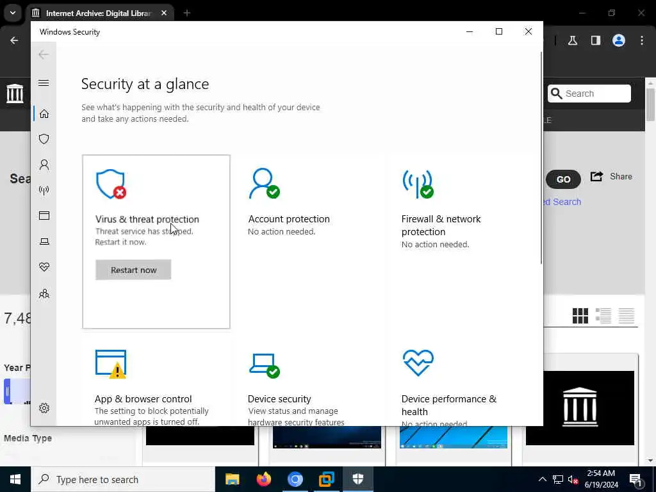Click the Virus & threat protection shield tile icon
This screenshot has height=492, width=656.
(x=111, y=184)
